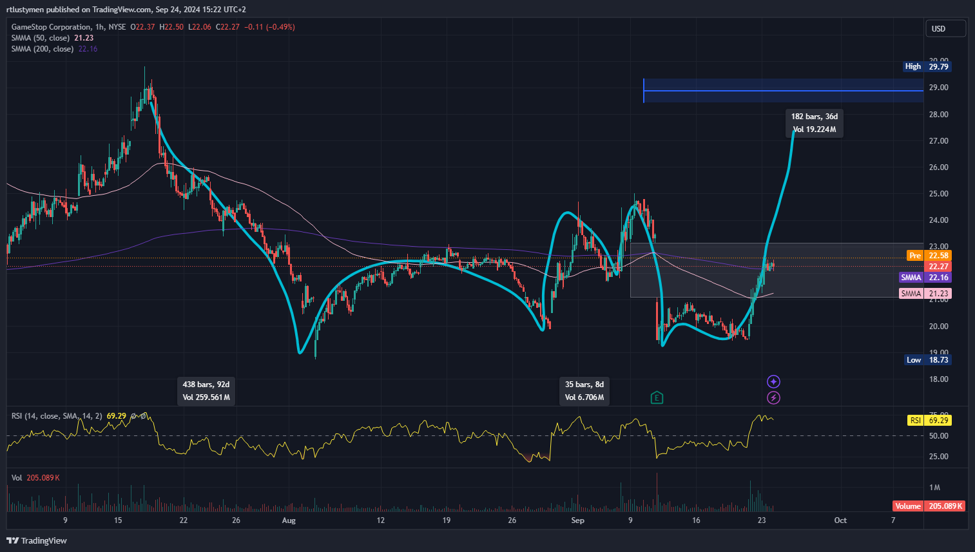Click the 182 bars, 36d measurement box
Image resolution: width=975 pixels, height=552 pixels.
[x=815, y=123]
